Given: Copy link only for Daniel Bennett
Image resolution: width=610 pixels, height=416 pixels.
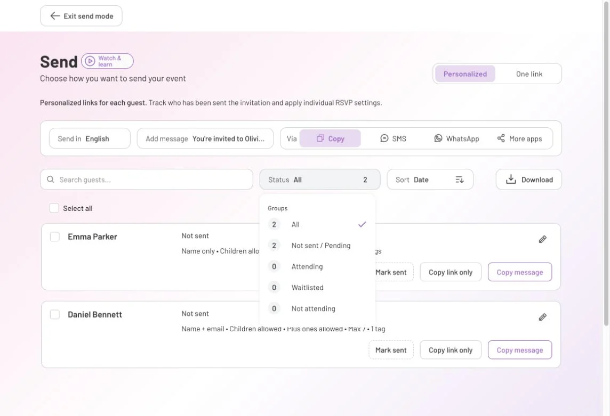Looking at the screenshot, I should click(451, 350).
